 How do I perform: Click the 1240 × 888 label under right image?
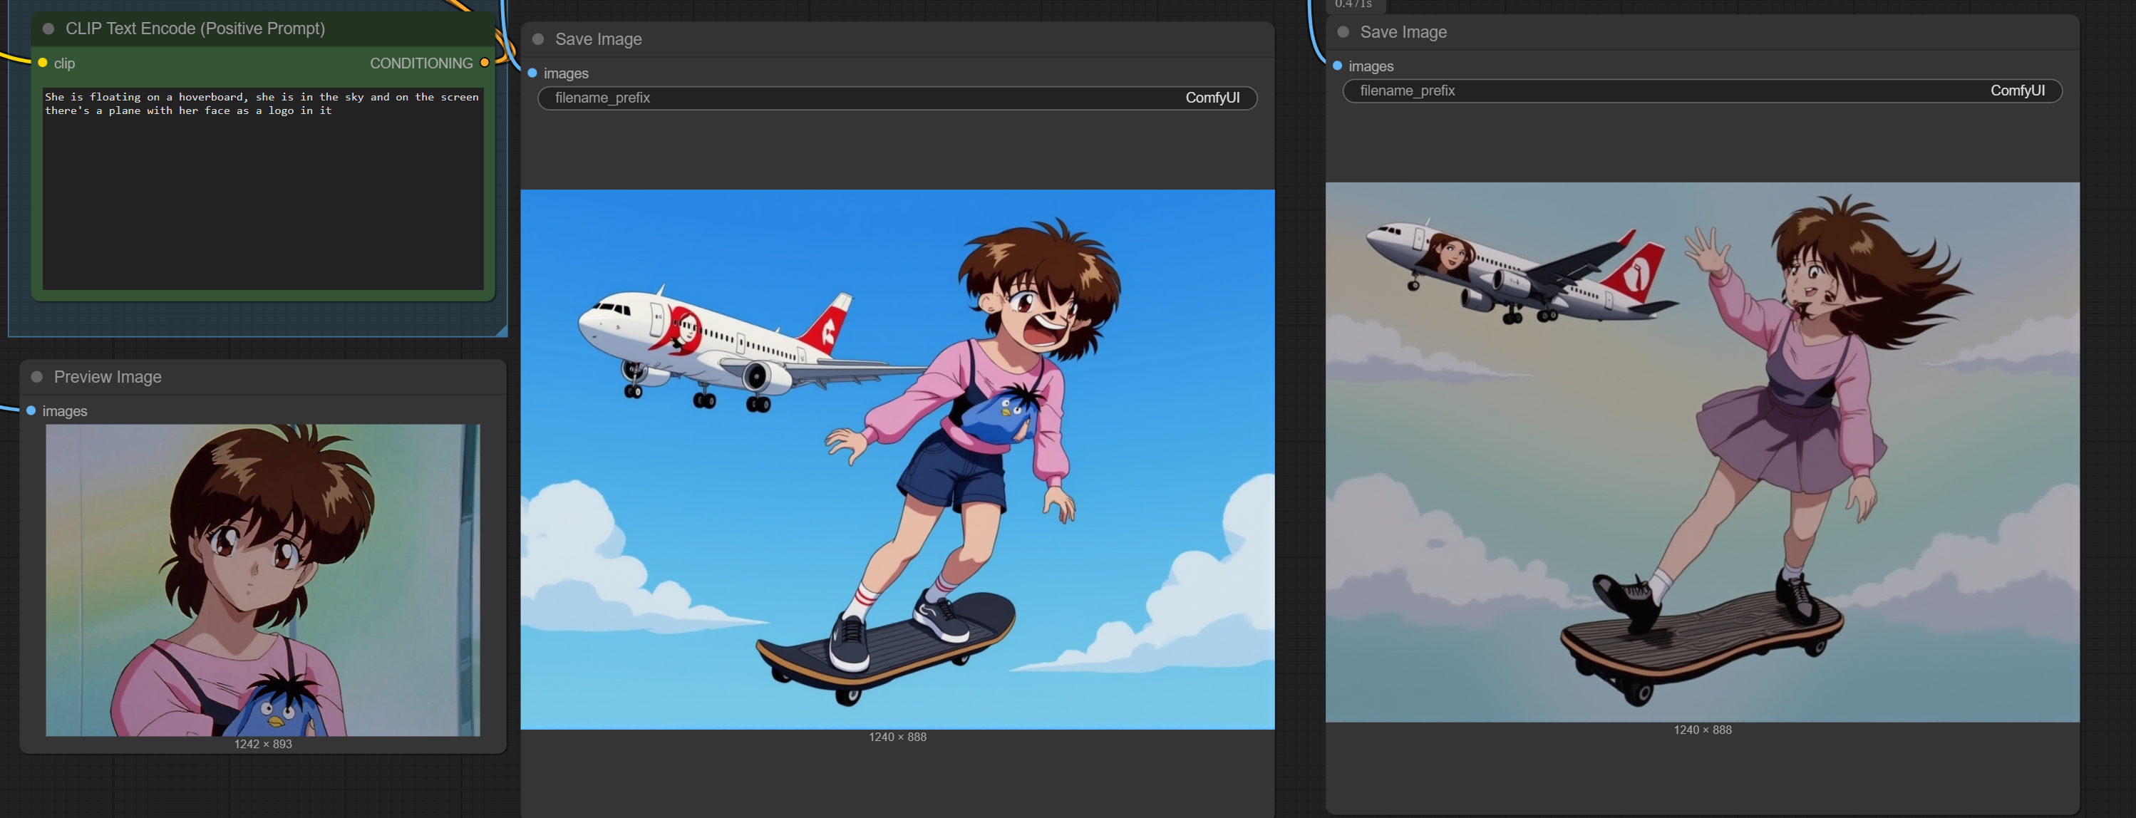[x=1703, y=730]
